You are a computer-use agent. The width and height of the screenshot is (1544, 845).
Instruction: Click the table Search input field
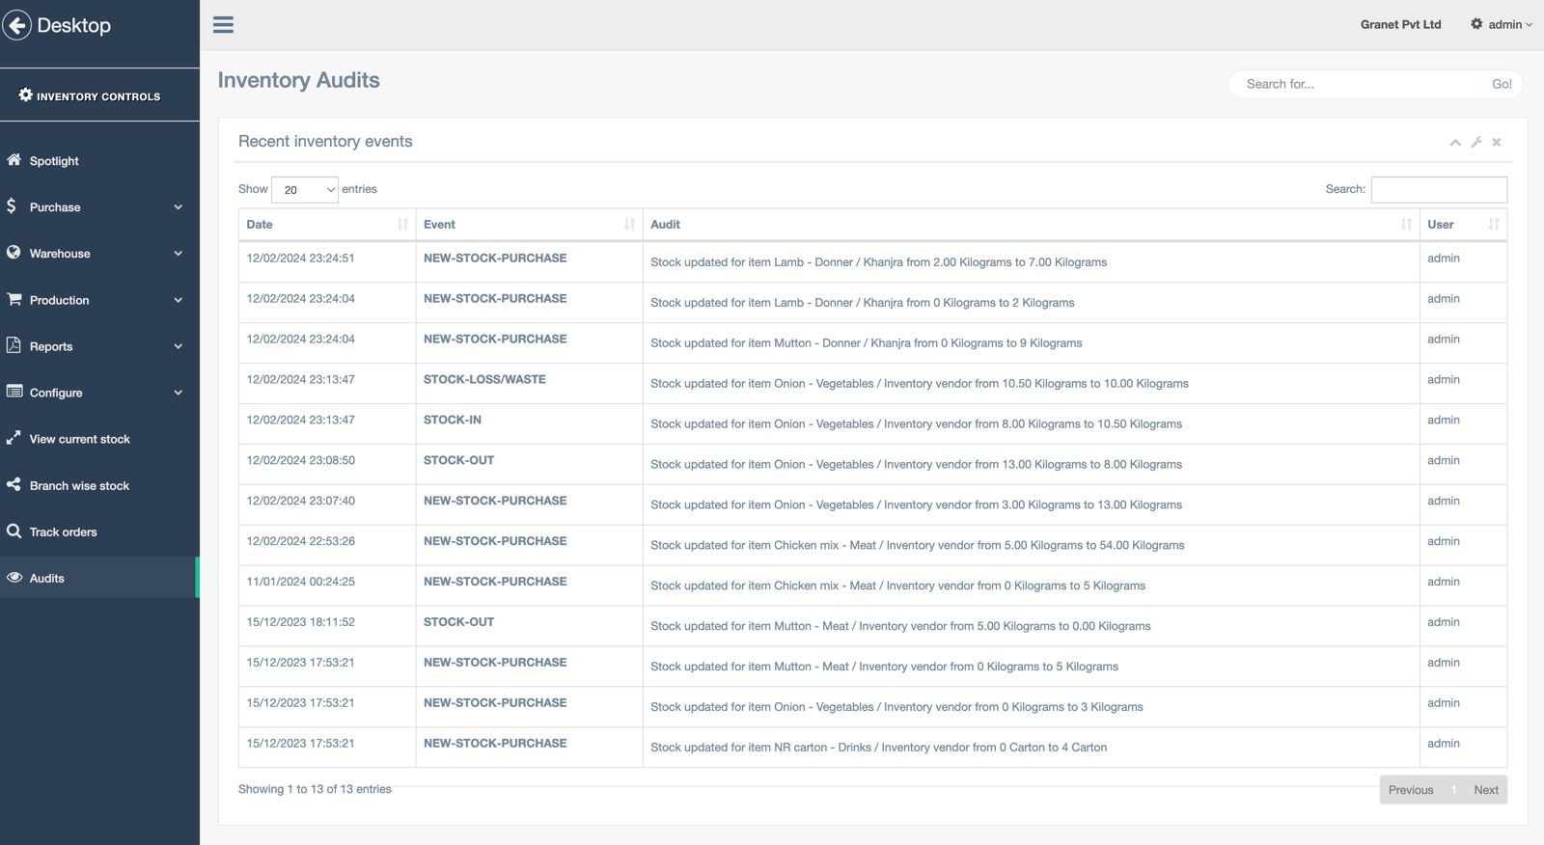pos(1438,190)
